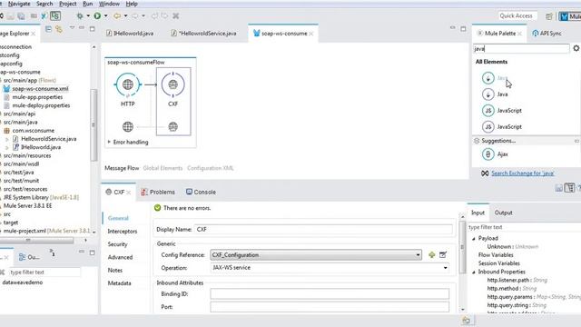Open the Project menu
Image resolution: width=581 pixels, height=327 pixels.
click(x=68, y=4)
